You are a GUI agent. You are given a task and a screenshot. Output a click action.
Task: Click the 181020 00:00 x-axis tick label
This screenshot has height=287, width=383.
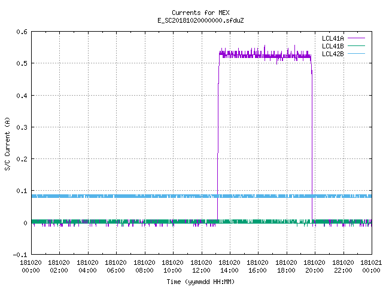tap(31, 267)
